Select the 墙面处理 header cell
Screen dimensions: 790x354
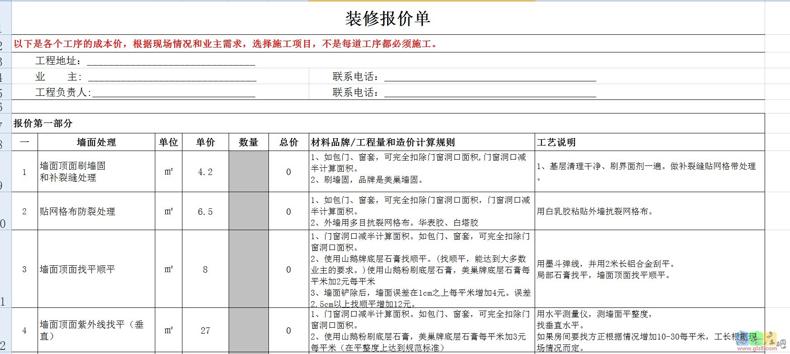tap(96, 142)
